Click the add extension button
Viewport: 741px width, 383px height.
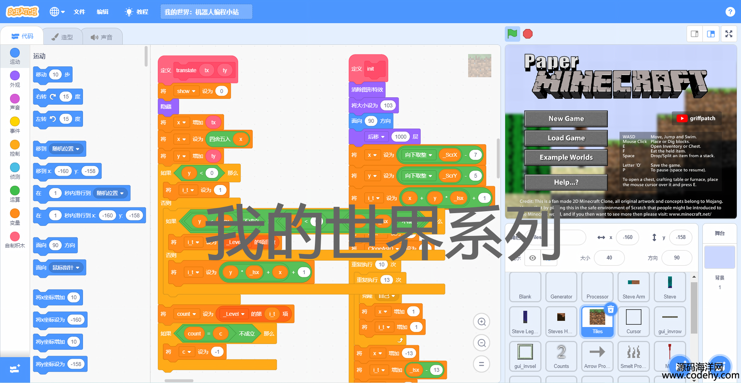tap(15, 370)
